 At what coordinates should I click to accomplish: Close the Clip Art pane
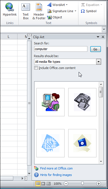[103, 37]
